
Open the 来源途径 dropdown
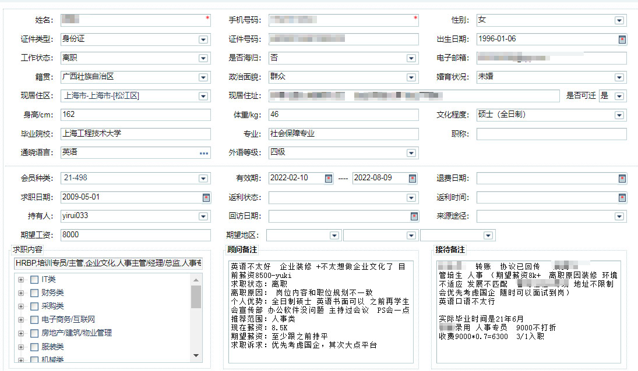(x=619, y=216)
